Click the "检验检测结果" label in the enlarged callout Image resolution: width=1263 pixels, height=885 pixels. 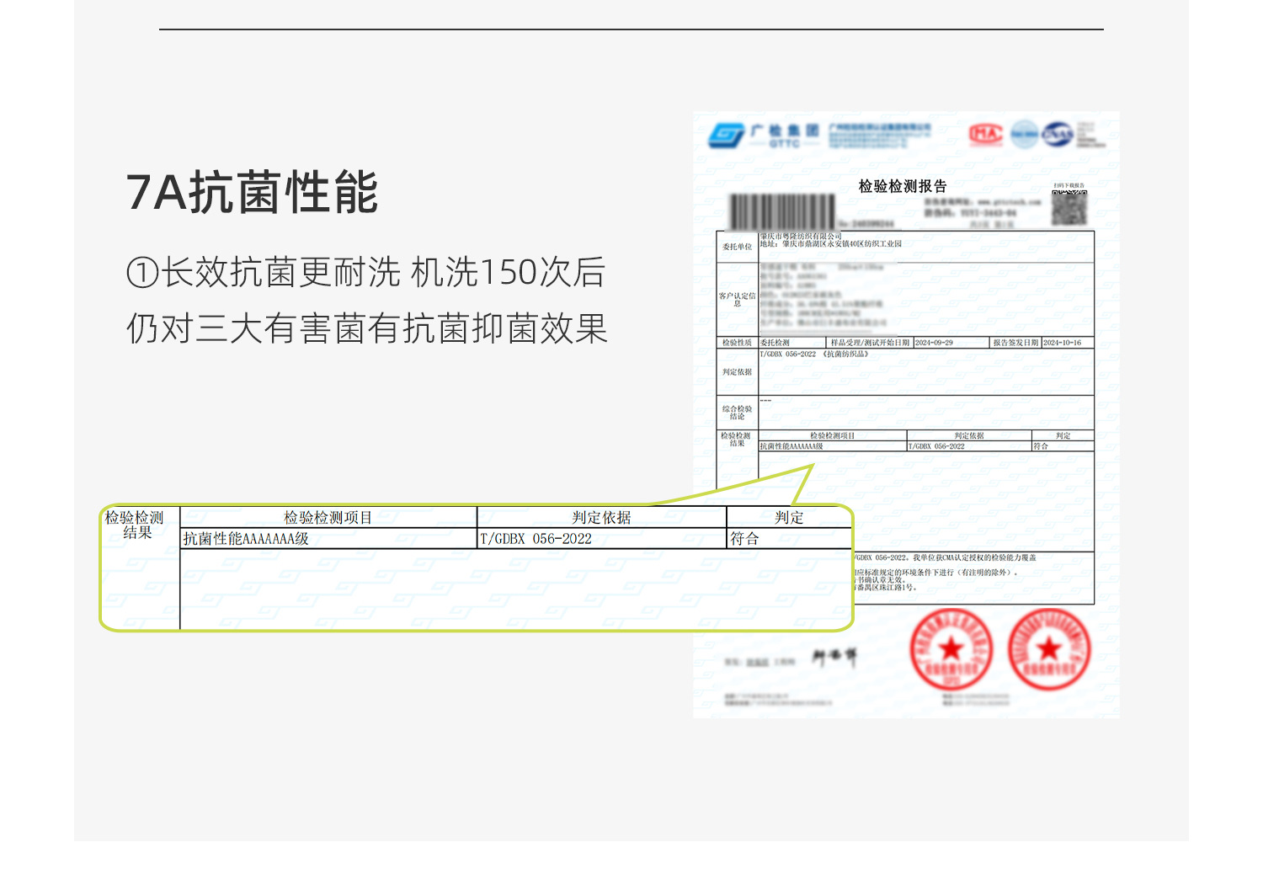pyautogui.click(x=135, y=525)
